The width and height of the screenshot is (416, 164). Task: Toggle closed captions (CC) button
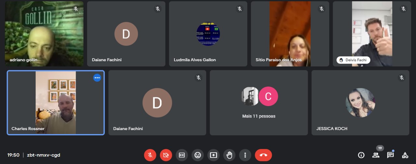pos(182,155)
